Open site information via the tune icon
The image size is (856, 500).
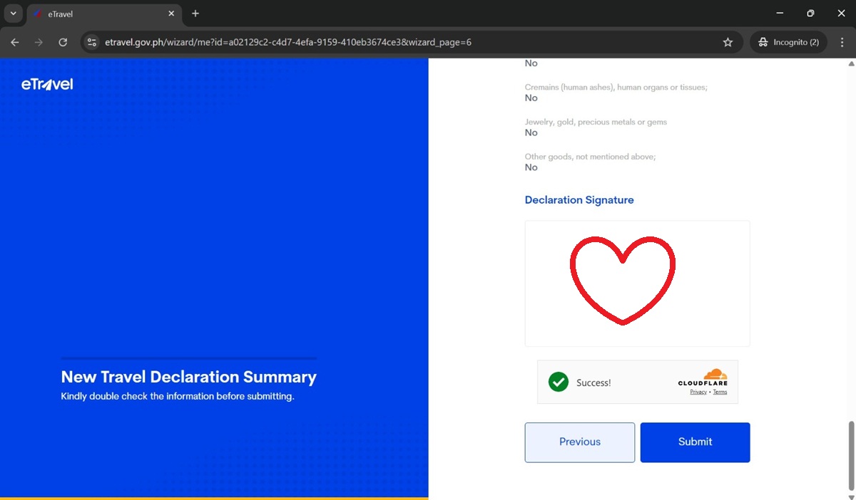pyautogui.click(x=92, y=42)
